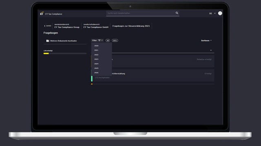The image size is (261, 146).
Task: Click the Erledigt status label
Action: (x=208, y=74)
